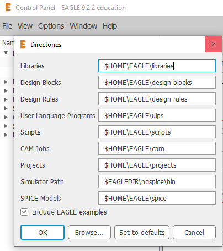Expand the tree arrow beside CAM Jobs
Screen dimensions: 223x251
coord(6,117)
